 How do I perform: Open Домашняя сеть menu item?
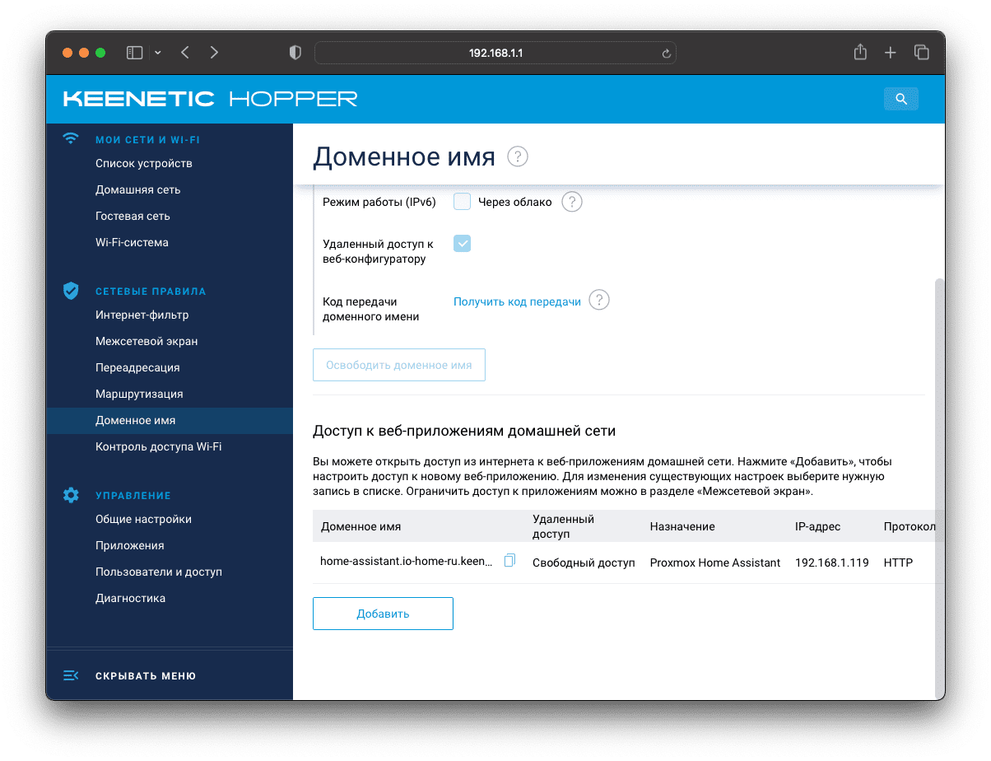(x=137, y=189)
